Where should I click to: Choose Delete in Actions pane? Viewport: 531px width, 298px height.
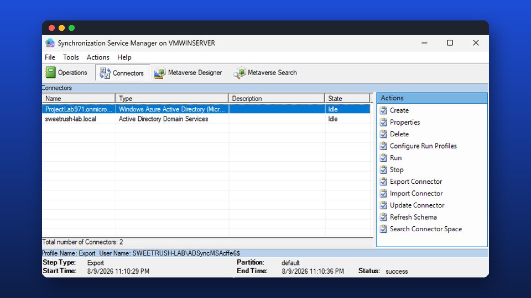[x=399, y=134]
